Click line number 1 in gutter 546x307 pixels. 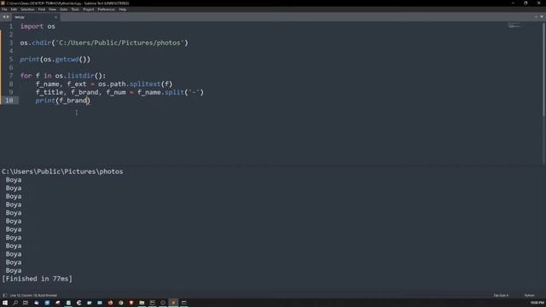(x=11, y=26)
